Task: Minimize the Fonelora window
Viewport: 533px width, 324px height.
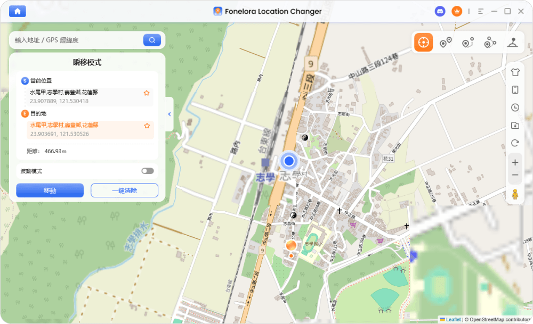Action: click(x=494, y=11)
